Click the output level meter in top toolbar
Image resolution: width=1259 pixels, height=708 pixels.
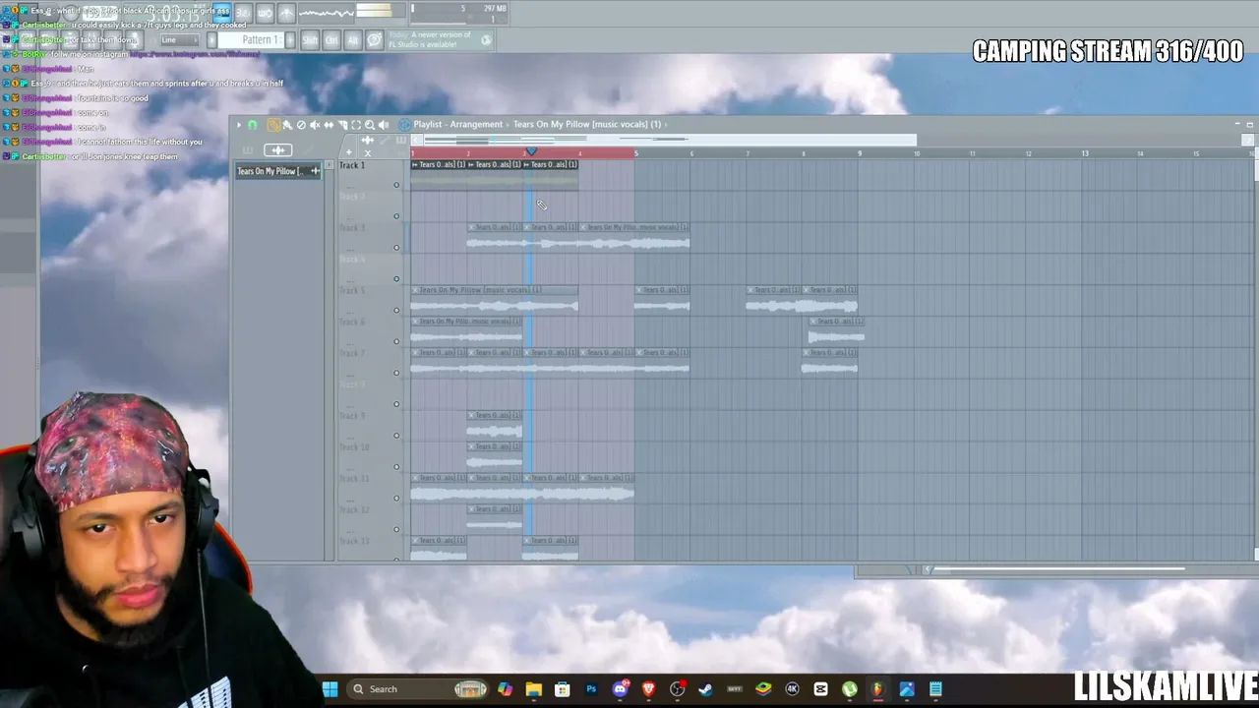pos(380,11)
